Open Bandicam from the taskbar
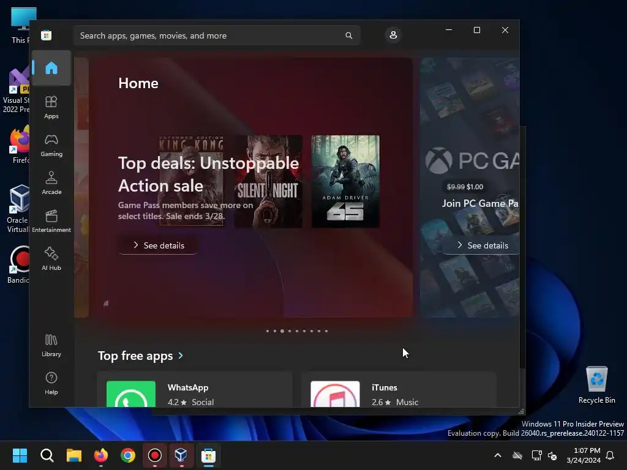This screenshot has height=470, width=627. click(155, 455)
